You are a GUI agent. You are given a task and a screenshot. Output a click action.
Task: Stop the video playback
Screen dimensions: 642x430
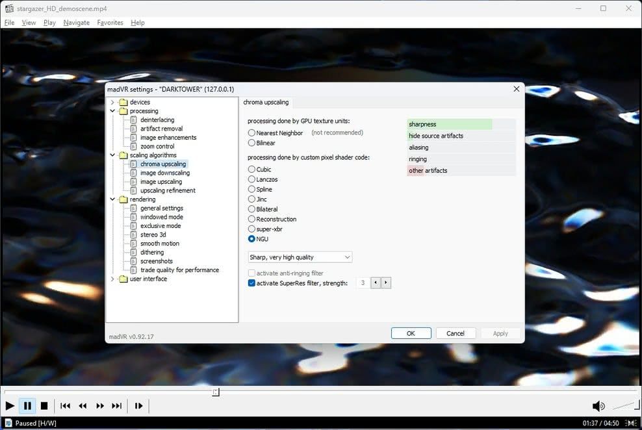[x=44, y=406]
